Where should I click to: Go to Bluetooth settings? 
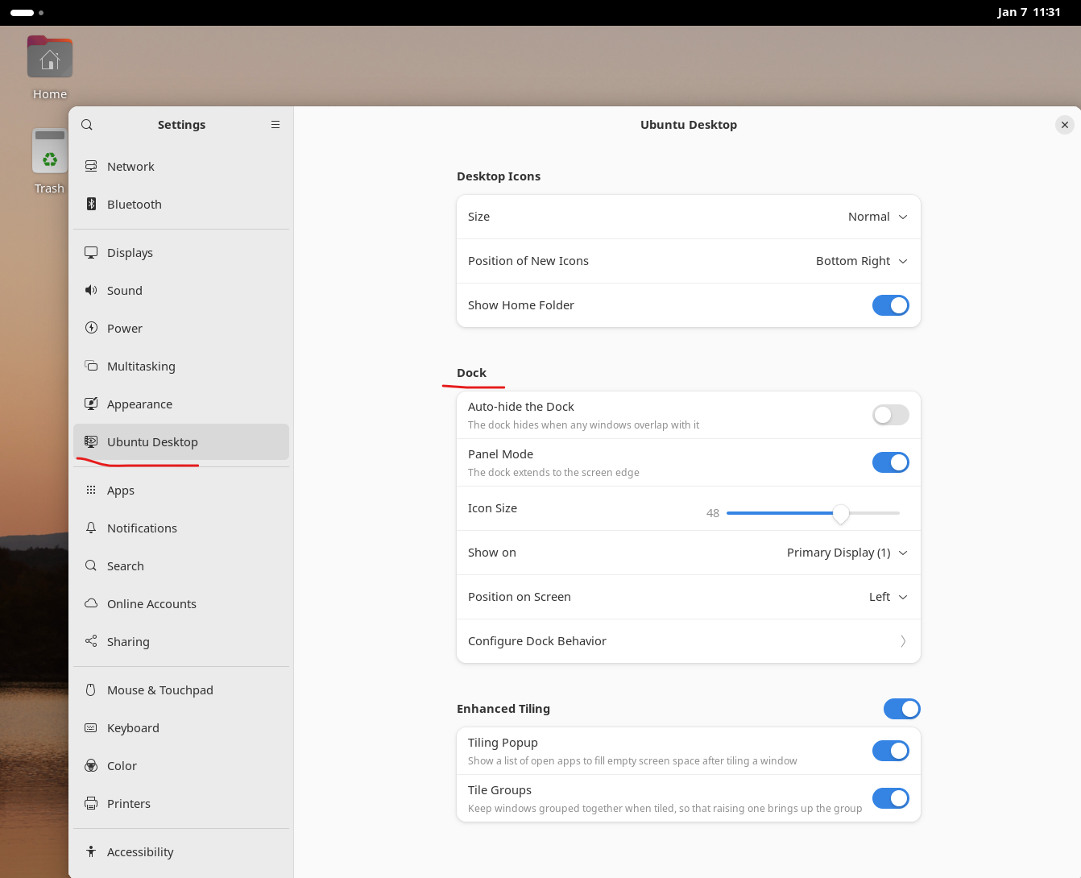(181, 204)
